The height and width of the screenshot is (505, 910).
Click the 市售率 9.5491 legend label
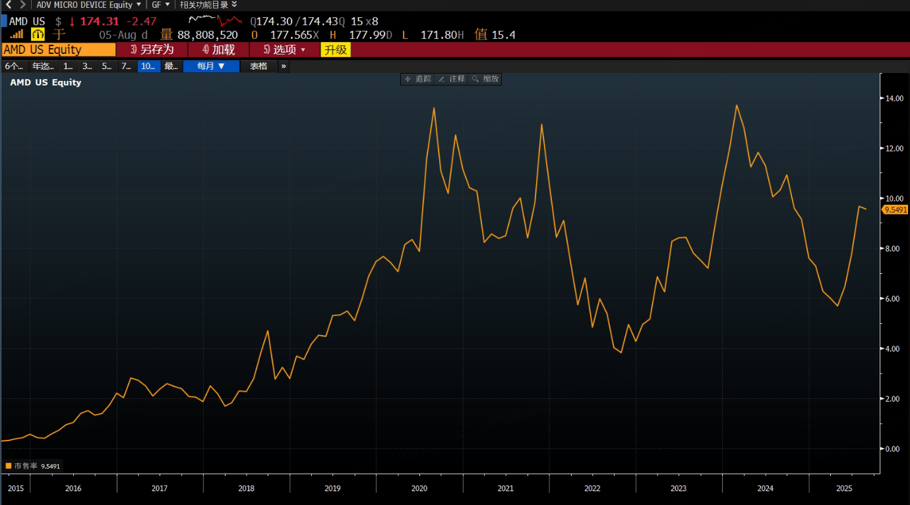coord(37,465)
